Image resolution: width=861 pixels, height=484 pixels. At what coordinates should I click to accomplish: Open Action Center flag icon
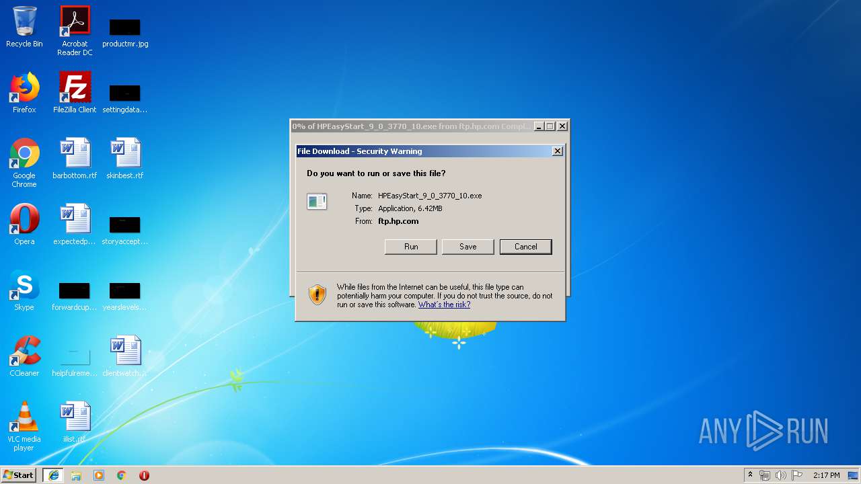point(797,475)
